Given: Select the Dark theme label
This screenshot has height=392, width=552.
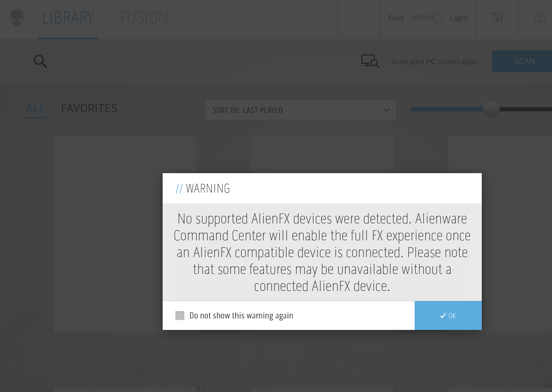Looking at the screenshot, I should (396, 18).
